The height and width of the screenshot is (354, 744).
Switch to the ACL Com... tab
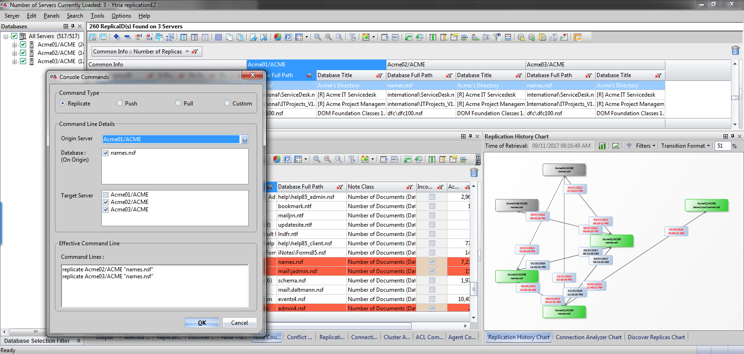(430, 337)
